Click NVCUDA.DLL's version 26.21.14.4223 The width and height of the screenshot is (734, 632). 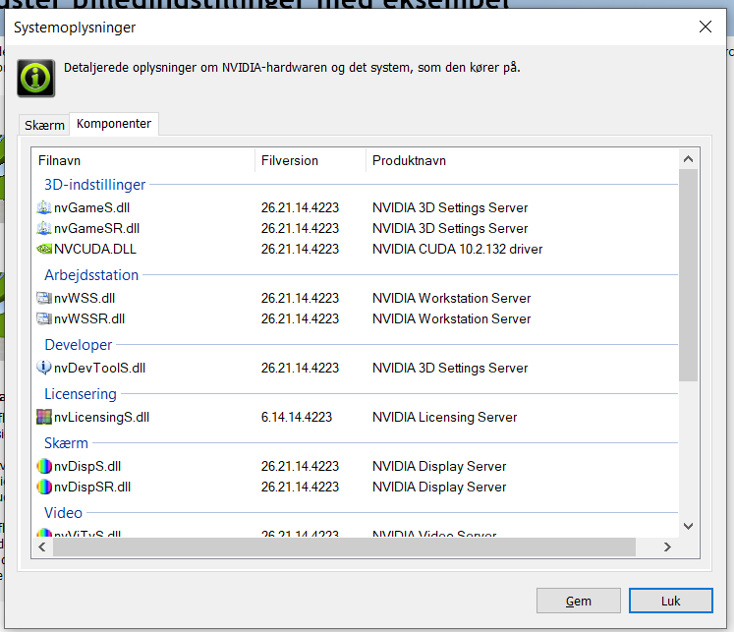tap(300, 249)
